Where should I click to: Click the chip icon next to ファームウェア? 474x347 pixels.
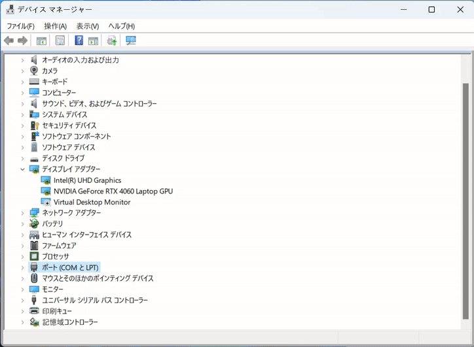(34, 246)
